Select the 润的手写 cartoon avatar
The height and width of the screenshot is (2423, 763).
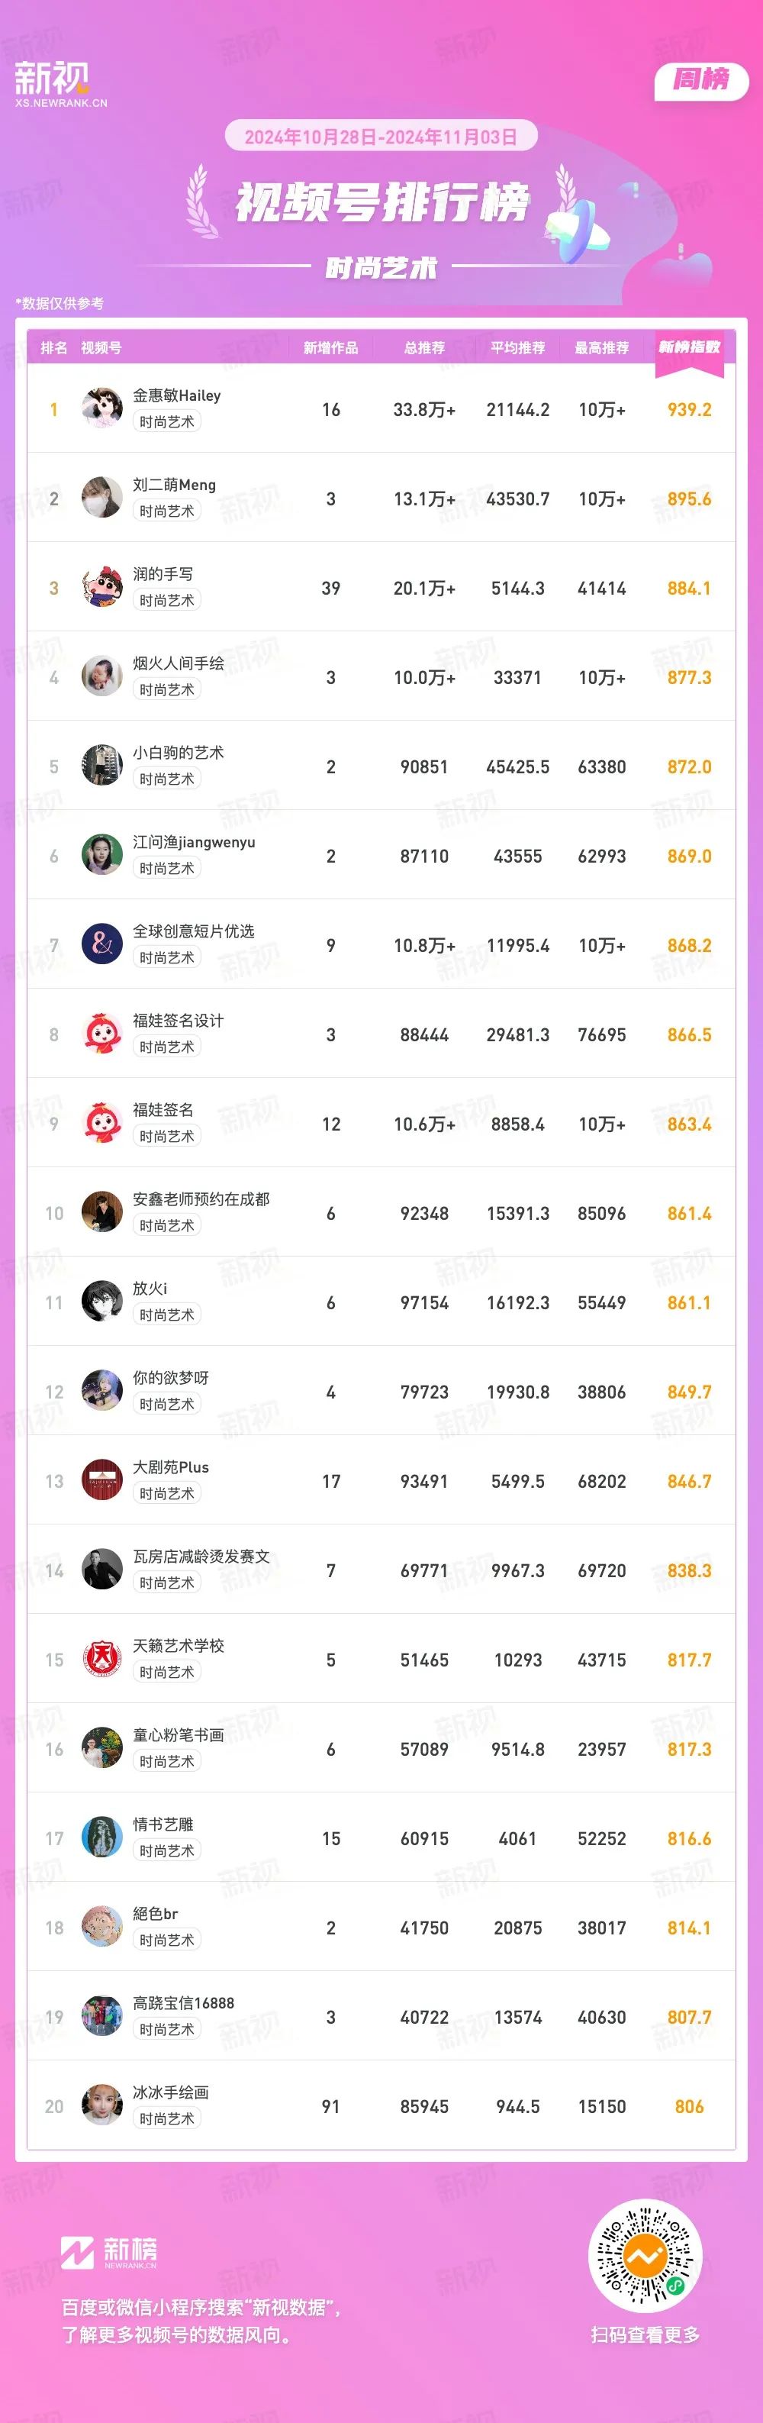tap(101, 586)
